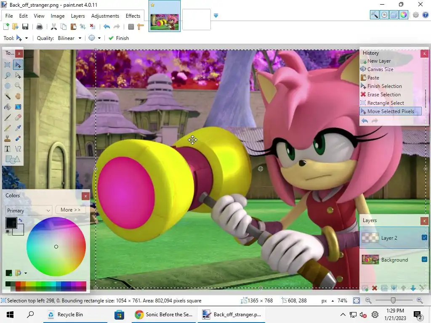Viewport: 431px width, 323px height.
Task: Select the Magic Wand tool
Action: [x=8, y=96]
